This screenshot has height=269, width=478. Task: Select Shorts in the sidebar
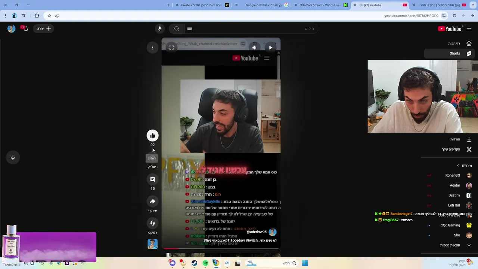450,53
